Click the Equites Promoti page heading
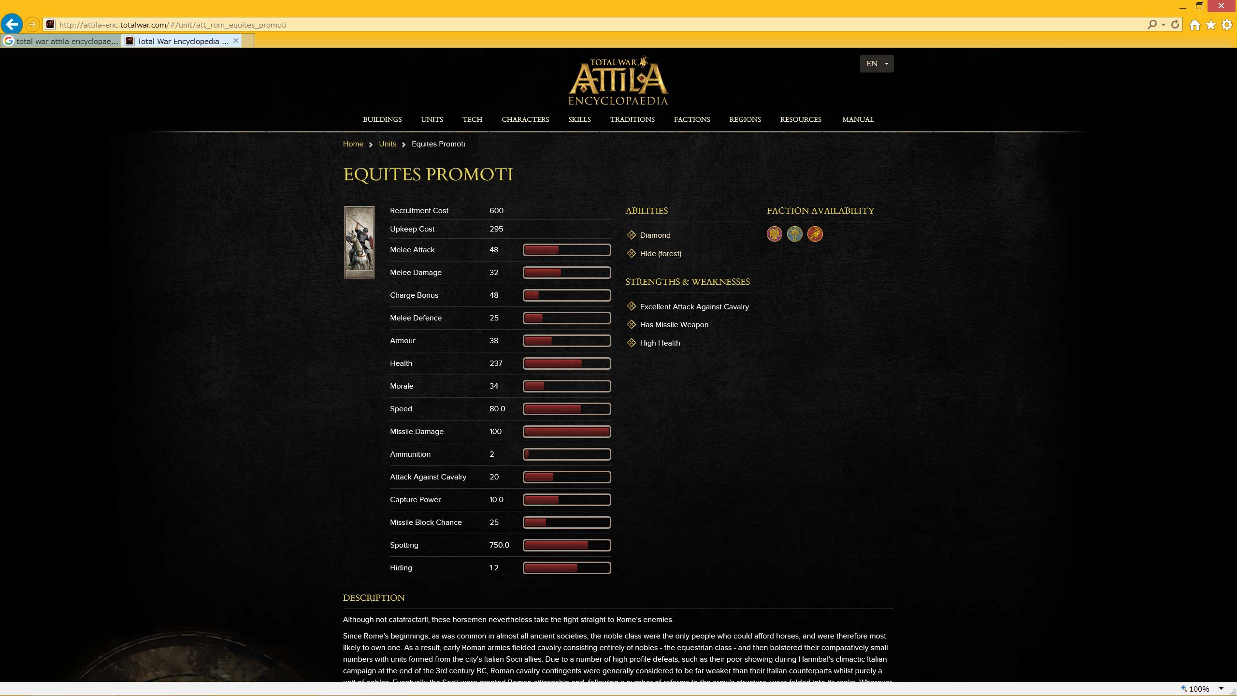The width and height of the screenshot is (1237, 696). (428, 174)
